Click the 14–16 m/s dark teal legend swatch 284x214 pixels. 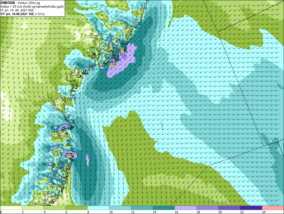point(164,208)
